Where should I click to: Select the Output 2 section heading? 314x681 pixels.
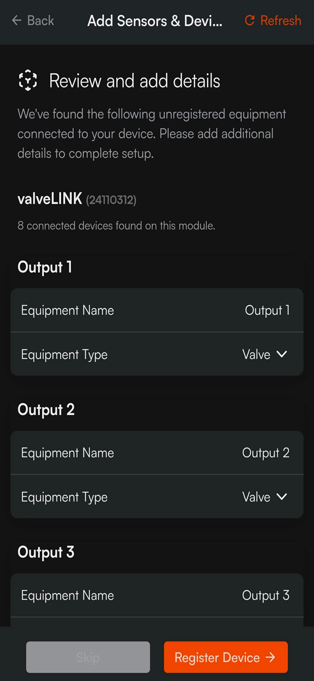coord(46,410)
